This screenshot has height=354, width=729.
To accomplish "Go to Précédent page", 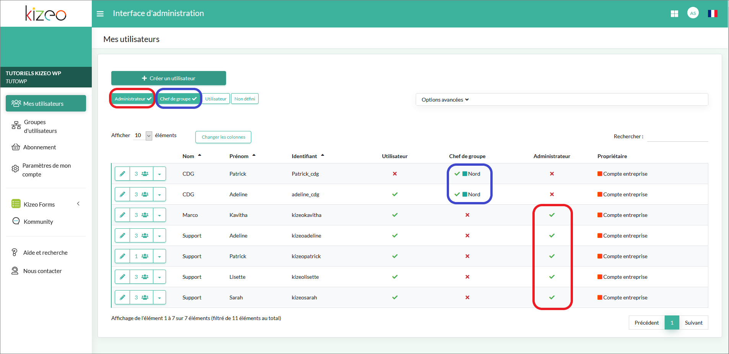I will (647, 323).
